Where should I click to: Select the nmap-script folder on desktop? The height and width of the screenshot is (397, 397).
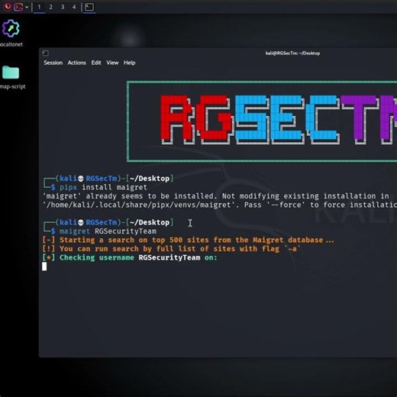(11, 77)
